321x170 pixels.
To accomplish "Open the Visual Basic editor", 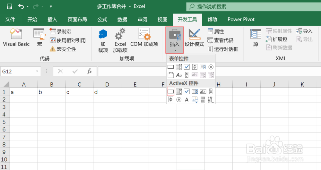I will coord(16,38).
